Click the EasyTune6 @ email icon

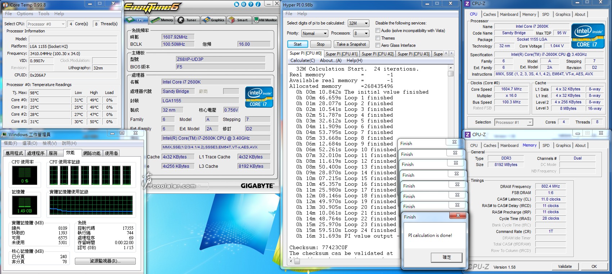(x=244, y=4)
